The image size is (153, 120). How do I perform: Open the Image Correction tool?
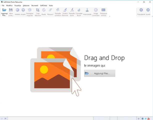[x=96, y=10]
